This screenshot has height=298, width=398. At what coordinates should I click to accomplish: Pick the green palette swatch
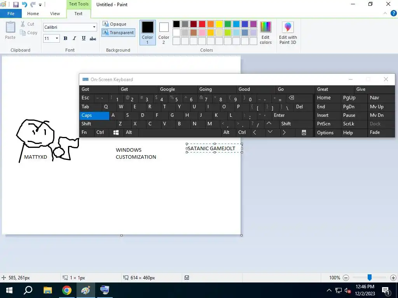[228, 24]
